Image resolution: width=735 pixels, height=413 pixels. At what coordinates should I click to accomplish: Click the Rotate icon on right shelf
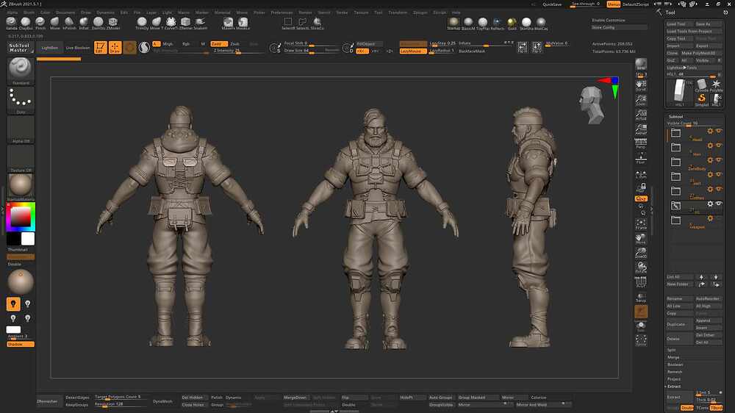641,267
